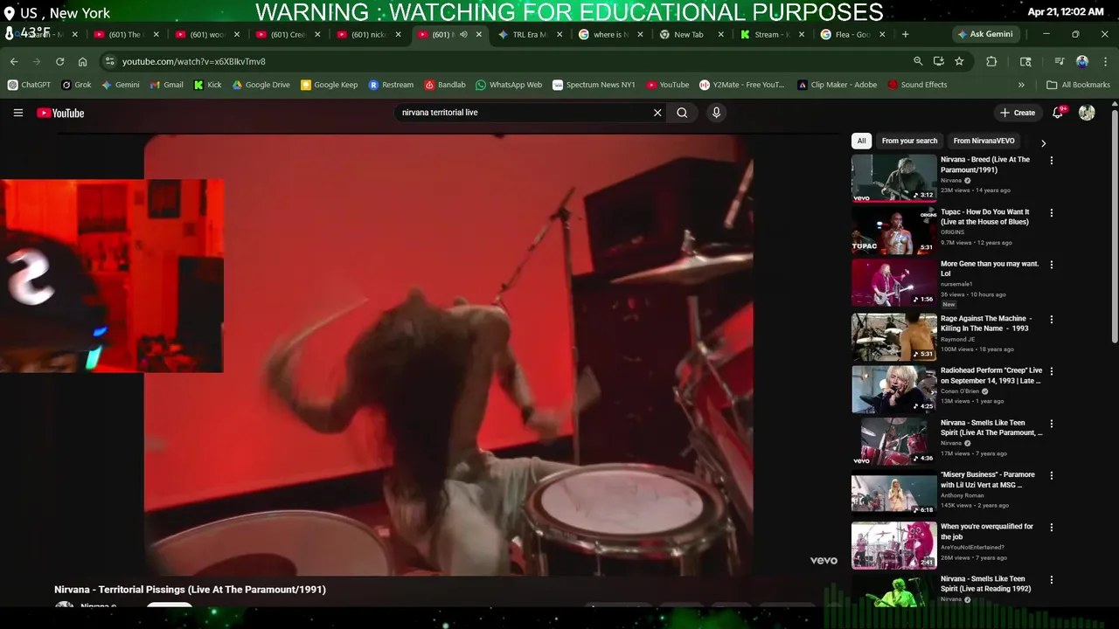Open options for Misery Business Paramore video
The width and height of the screenshot is (1119, 629).
click(1051, 476)
